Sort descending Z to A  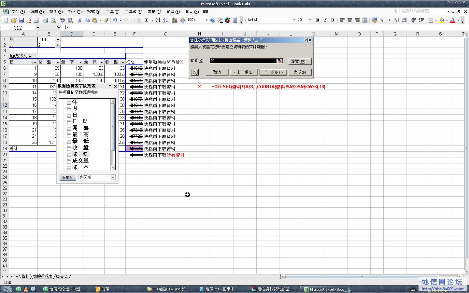(x=165, y=20)
